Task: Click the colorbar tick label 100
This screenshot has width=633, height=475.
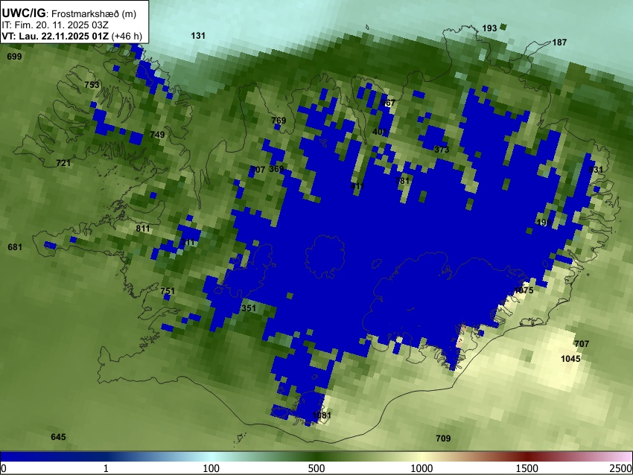Action: [x=211, y=468]
